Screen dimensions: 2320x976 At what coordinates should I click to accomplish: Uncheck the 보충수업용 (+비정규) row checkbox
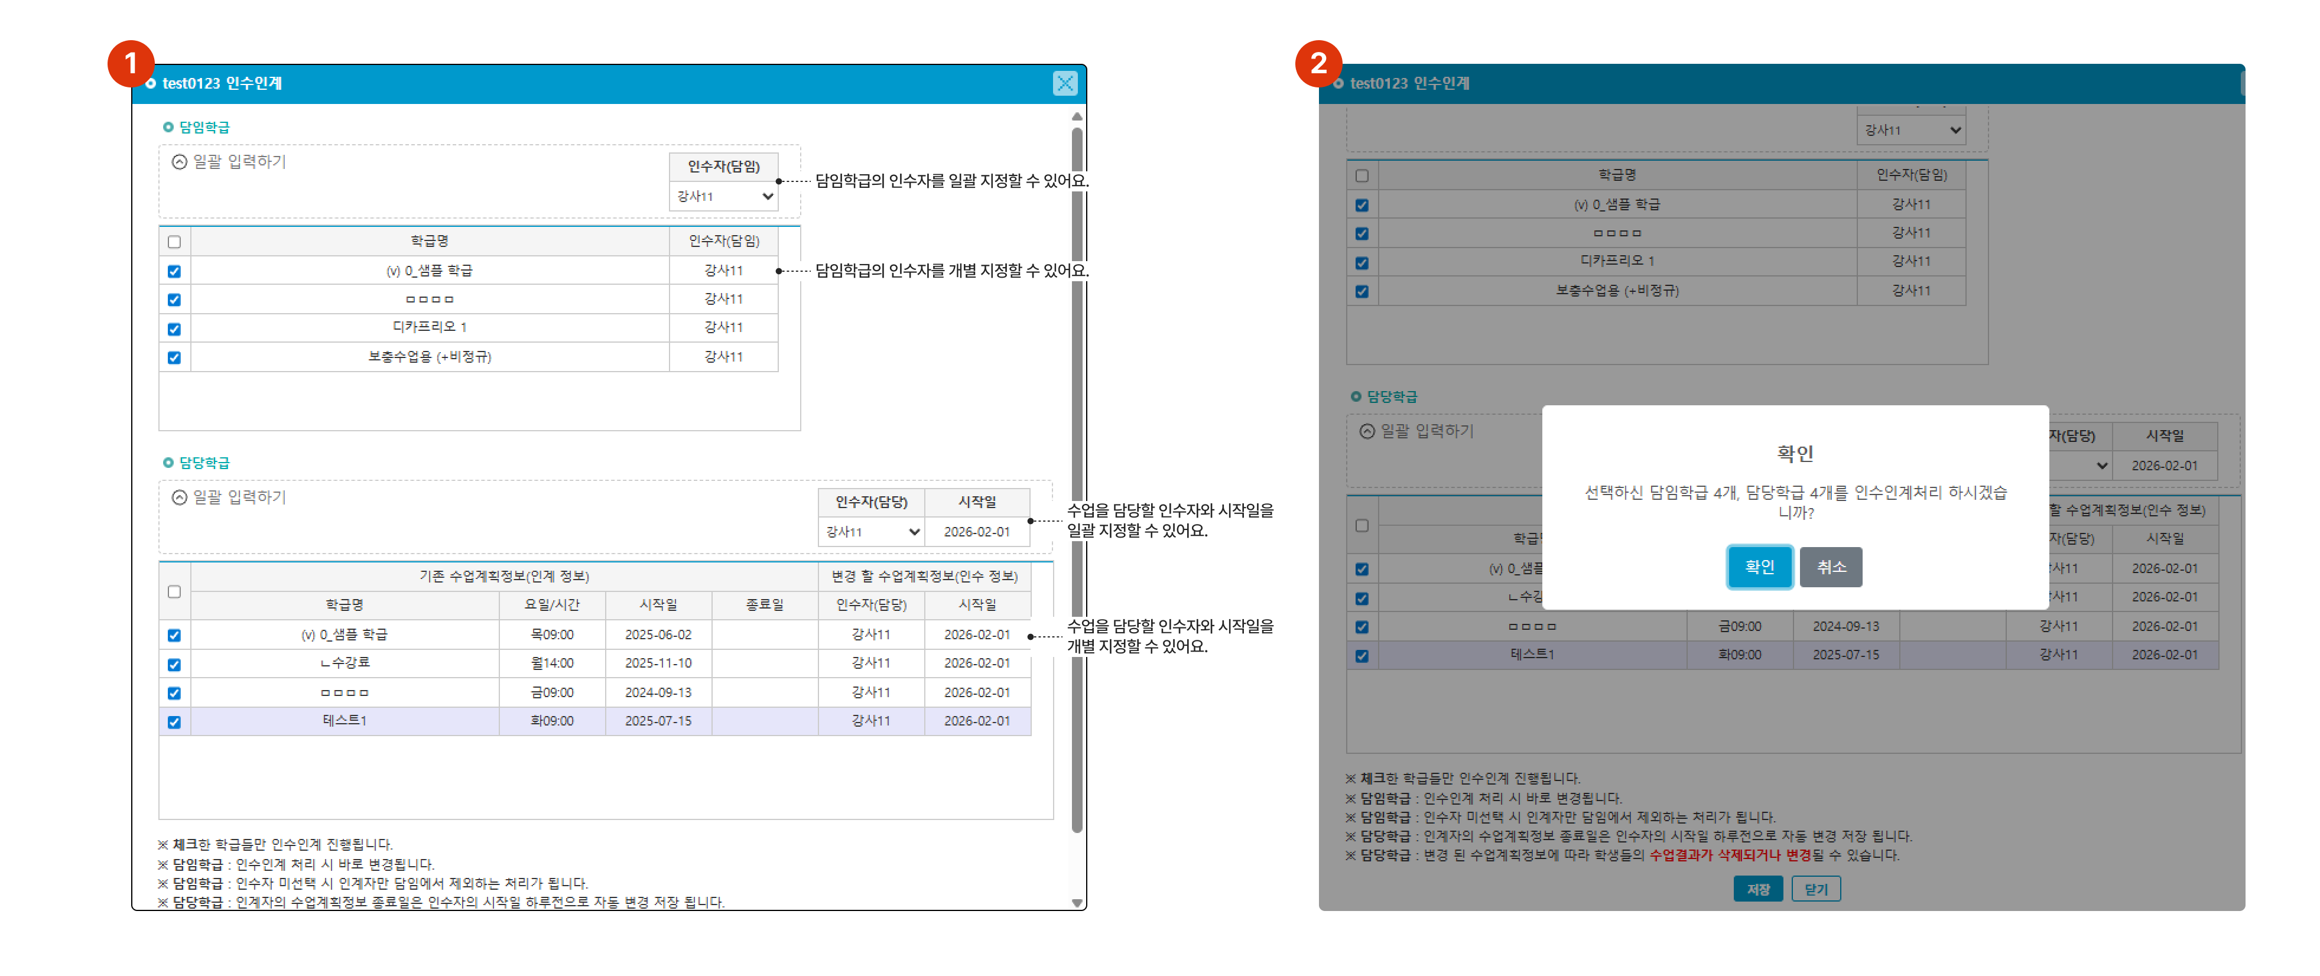(x=175, y=357)
